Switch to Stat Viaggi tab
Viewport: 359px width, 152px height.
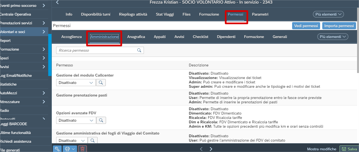[165, 14]
